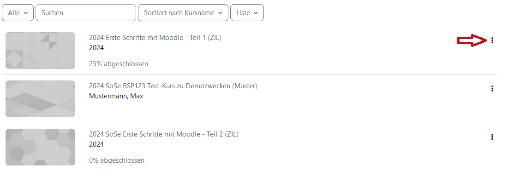The image size is (508, 171).
Task: Select thumbnail image of Erste Schritte Teil 1
Action: (x=40, y=50)
